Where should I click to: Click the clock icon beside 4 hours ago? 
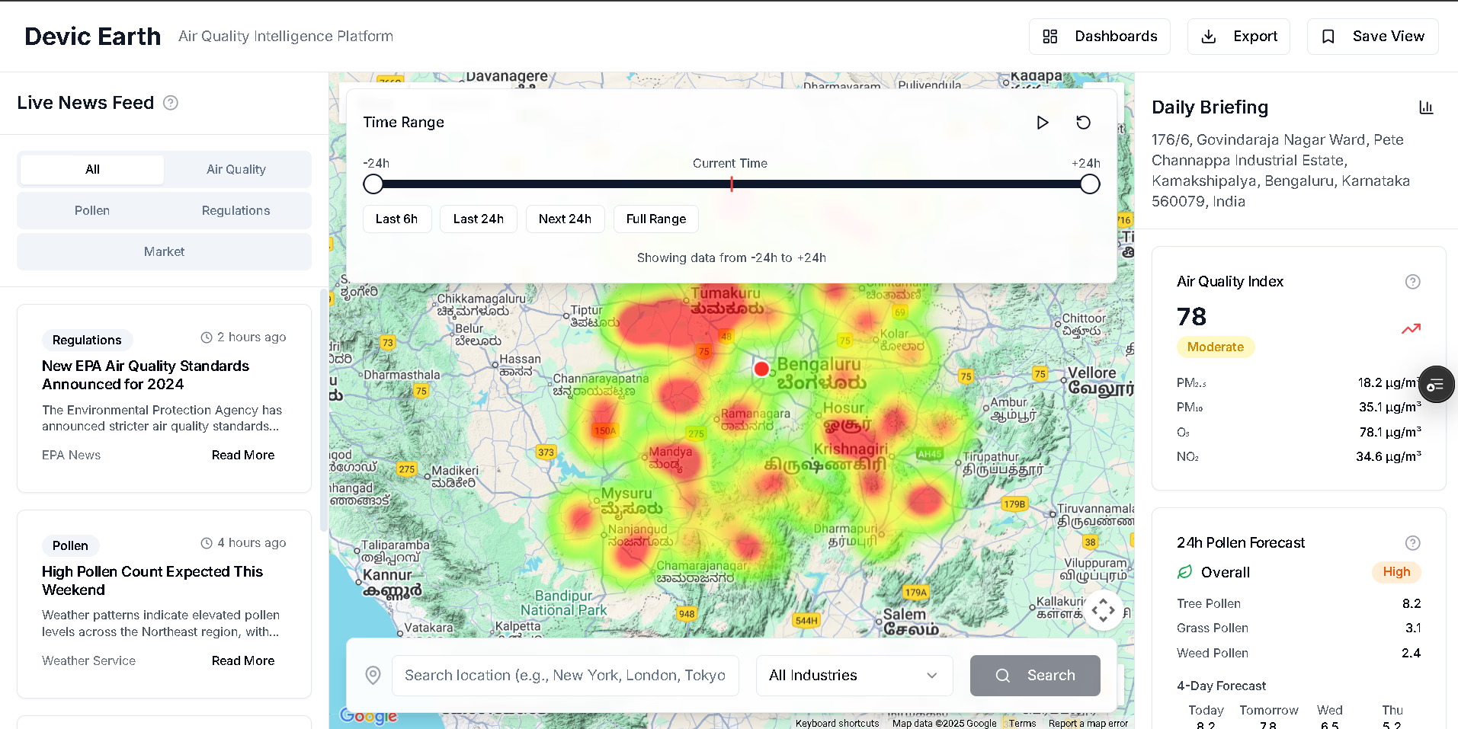coord(207,543)
